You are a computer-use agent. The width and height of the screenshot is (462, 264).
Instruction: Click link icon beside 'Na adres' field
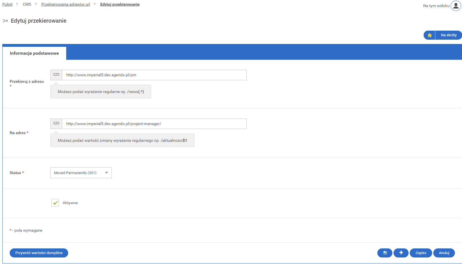[56, 124]
